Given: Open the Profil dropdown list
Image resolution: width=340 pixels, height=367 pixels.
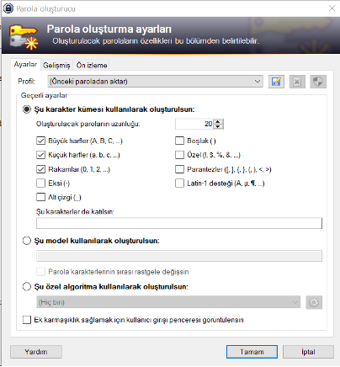Looking at the screenshot, I should 155,82.
